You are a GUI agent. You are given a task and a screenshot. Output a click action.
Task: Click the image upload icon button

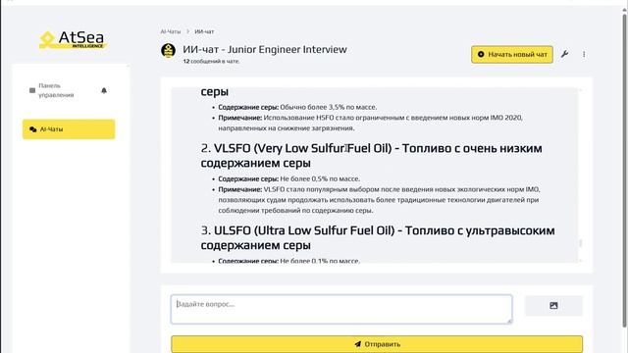553,306
